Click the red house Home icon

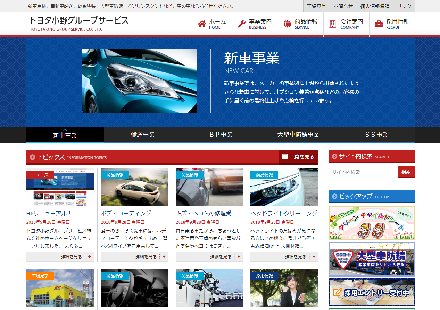202,24
